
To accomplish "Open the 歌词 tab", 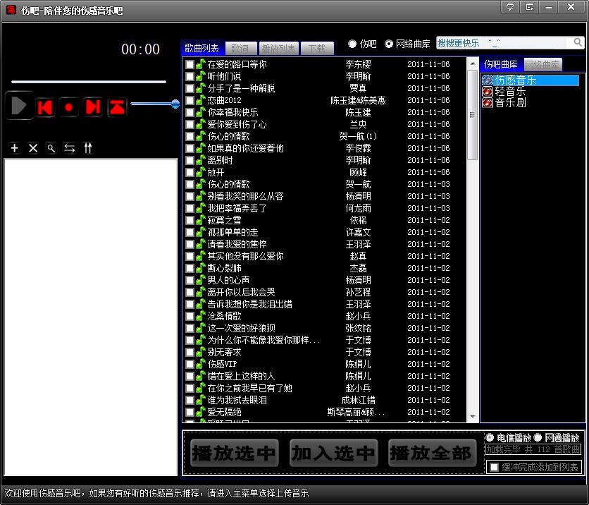I will pyautogui.click(x=240, y=49).
